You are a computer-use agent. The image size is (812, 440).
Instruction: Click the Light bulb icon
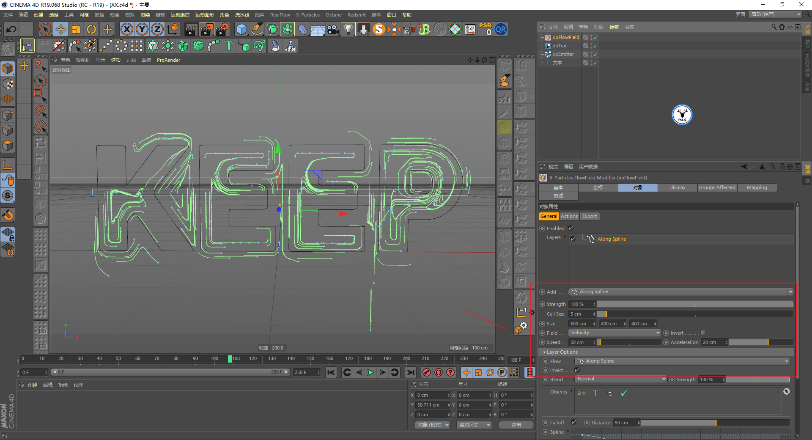pos(348,29)
